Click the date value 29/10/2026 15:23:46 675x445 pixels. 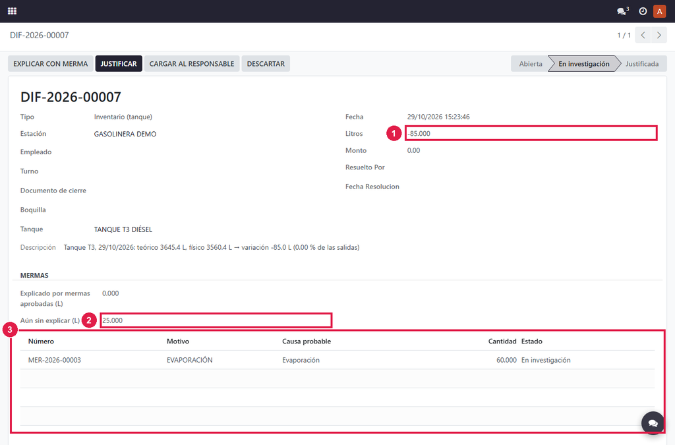click(x=438, y=117)
